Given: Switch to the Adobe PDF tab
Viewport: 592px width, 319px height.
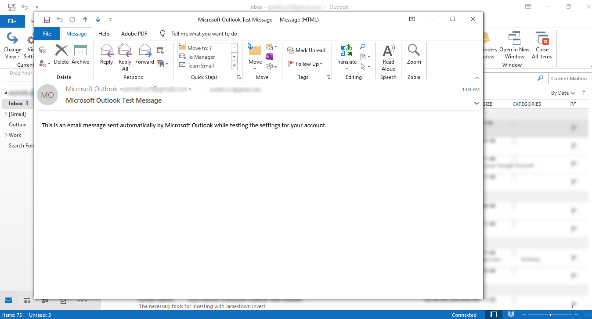Looking at the screenshot, I should coord(134,33).
